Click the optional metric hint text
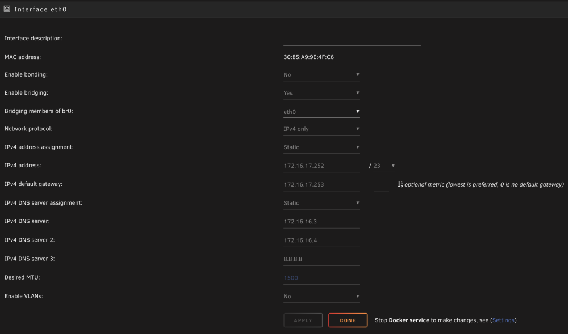The width and height of the screenshot is (568, 334). click(484, 184)
